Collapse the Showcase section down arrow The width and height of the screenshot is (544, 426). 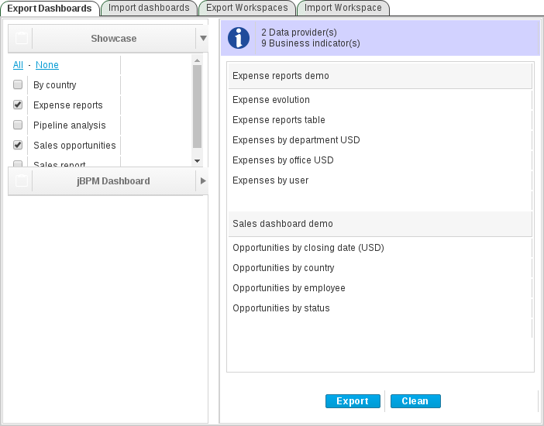(x=203, y=38)
